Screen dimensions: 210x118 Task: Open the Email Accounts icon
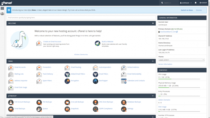11,67
